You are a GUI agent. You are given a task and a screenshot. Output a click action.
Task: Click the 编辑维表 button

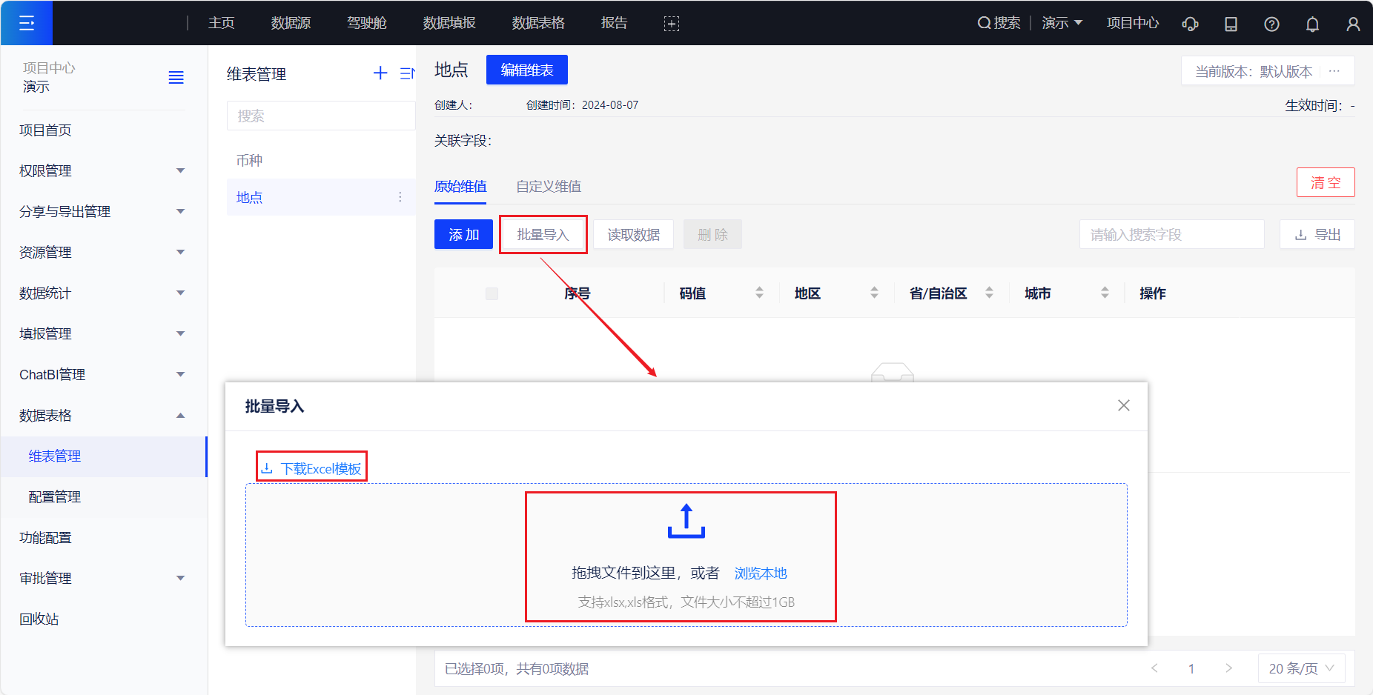(527, 70)
